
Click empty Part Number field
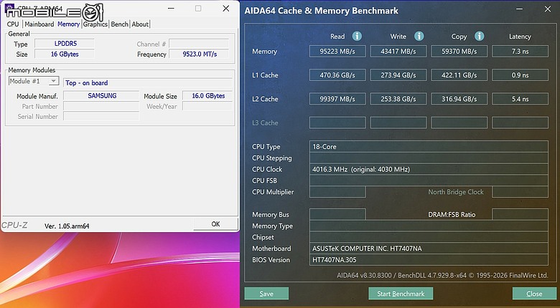[x=101, y=106]
